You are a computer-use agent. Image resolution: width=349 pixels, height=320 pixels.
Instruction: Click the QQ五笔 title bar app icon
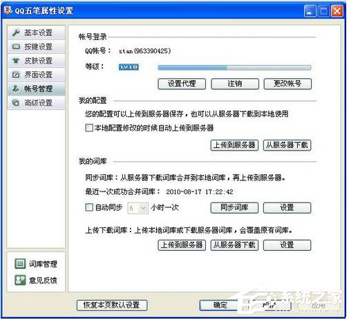pyautogui.click(x=8, y=10)
